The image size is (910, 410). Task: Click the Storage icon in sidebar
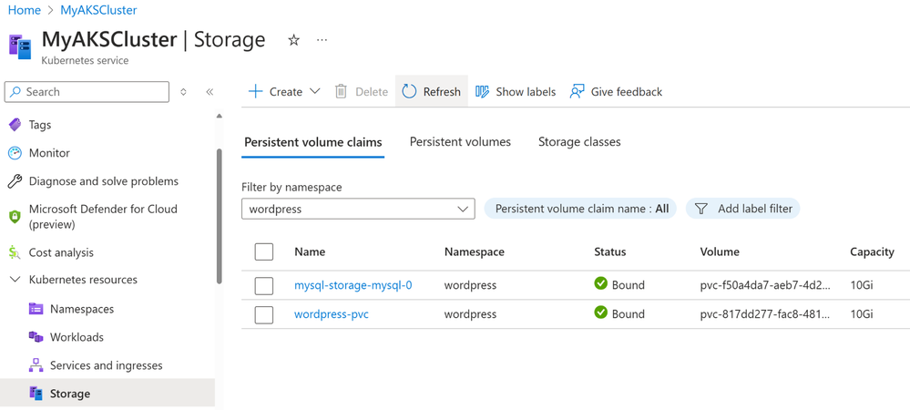tap(36, 394)
